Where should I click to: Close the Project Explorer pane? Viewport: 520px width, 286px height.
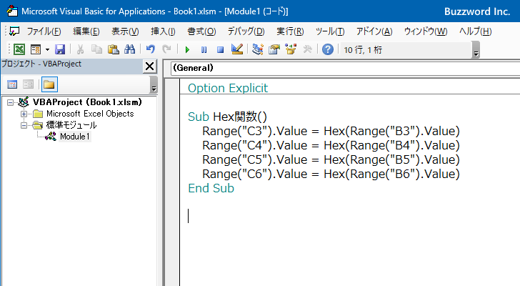pyautogui.click(x=149, y=66)
